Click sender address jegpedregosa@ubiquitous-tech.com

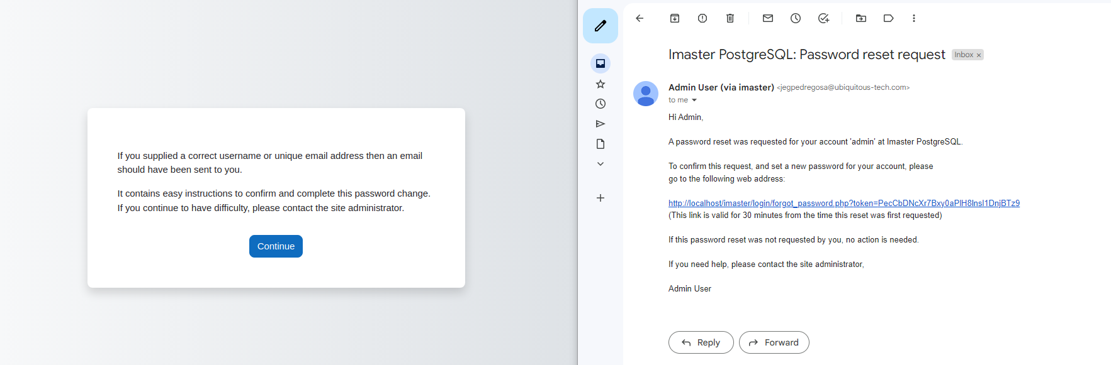pyautogui.click(x=843, y=87)
